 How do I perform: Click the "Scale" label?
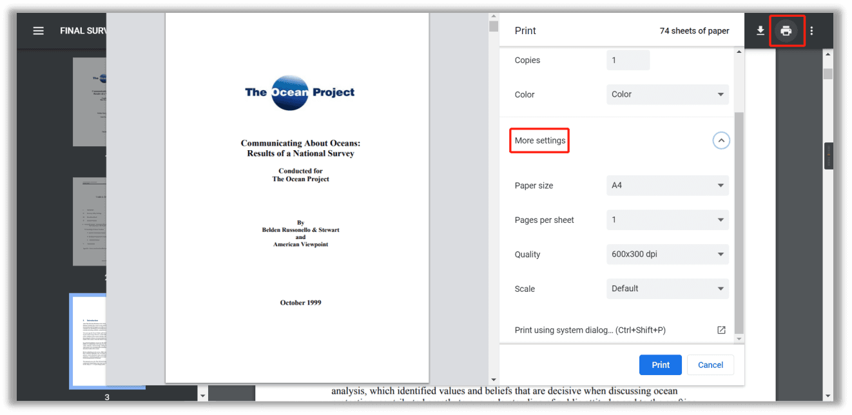525,289
